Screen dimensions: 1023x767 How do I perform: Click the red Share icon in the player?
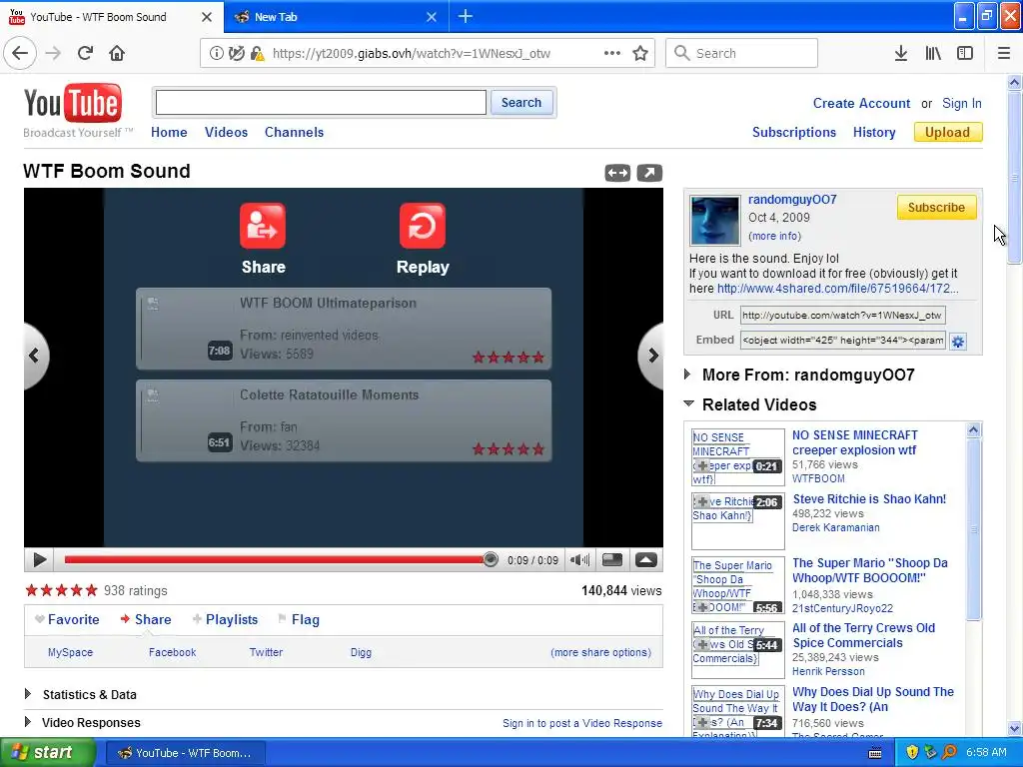263,226
